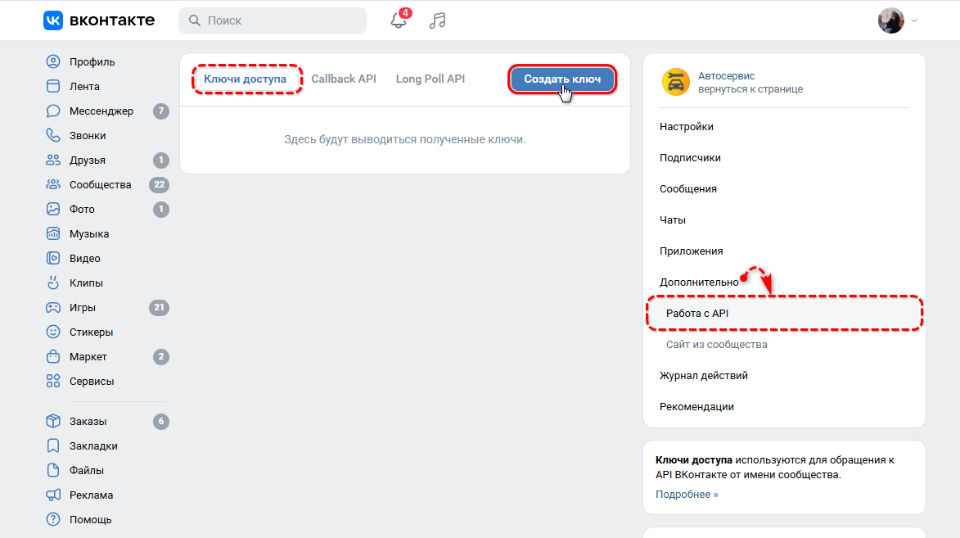Screen dimensions: 960x538
Task: Select the Музыка sidebar icon
Action: click(x=53, y=233)
